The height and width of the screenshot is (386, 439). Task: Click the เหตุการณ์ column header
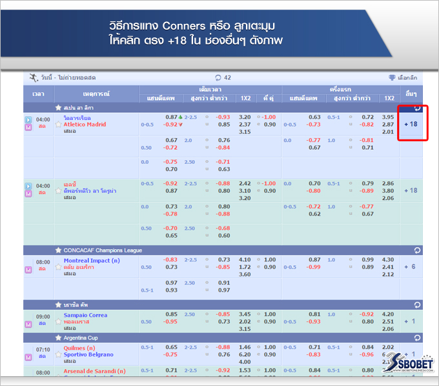click(x=96, y=94)
